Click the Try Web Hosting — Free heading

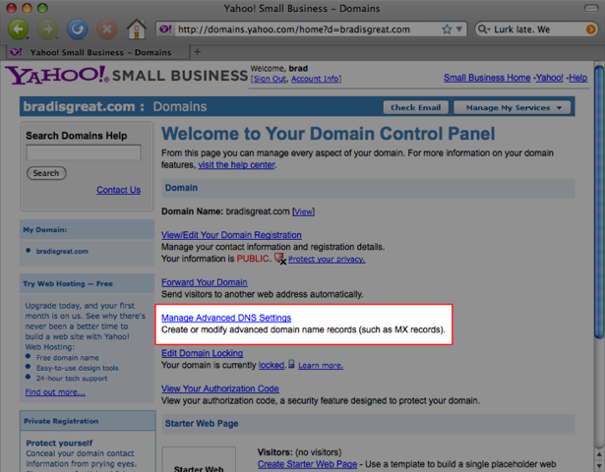pyautogui.click(x=68, y=283)
